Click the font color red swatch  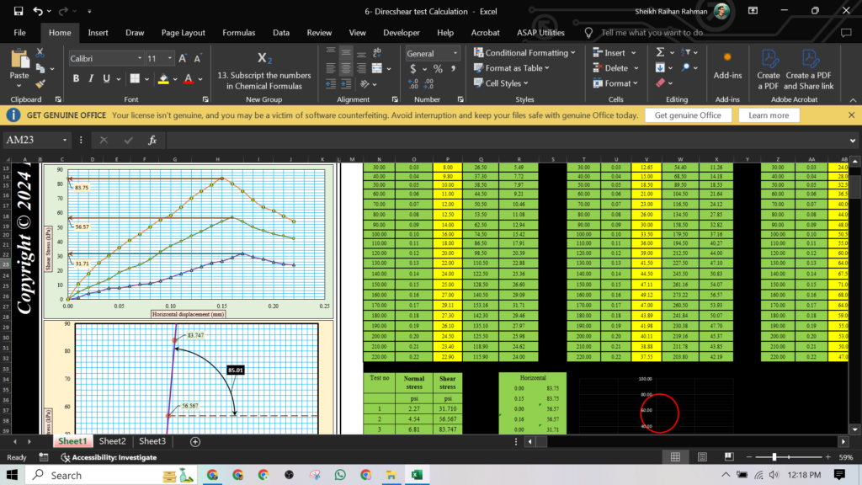(188, 79)
